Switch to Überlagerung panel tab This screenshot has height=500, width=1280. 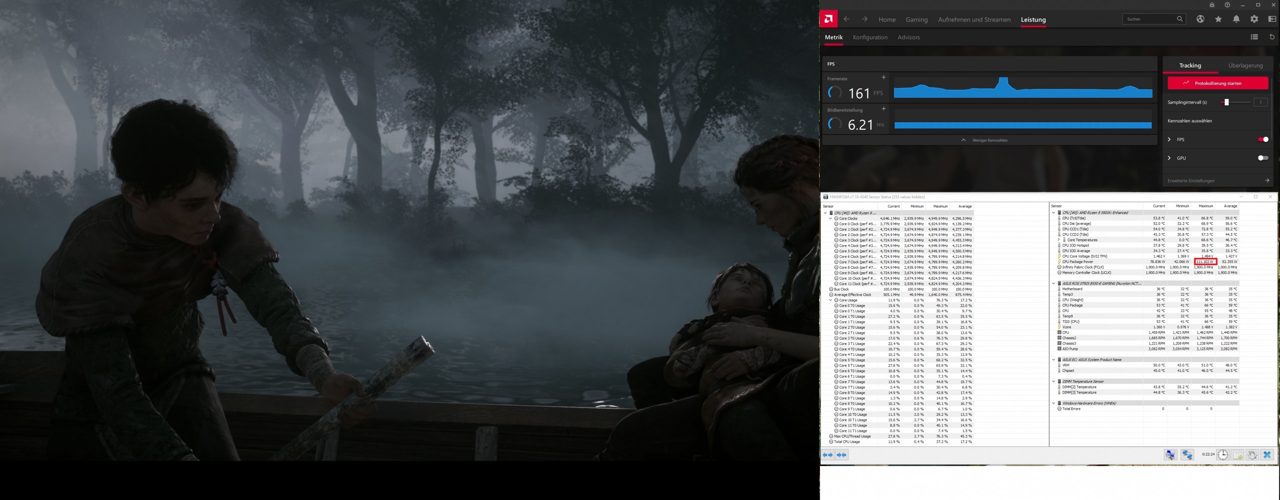click(1245, 66)
